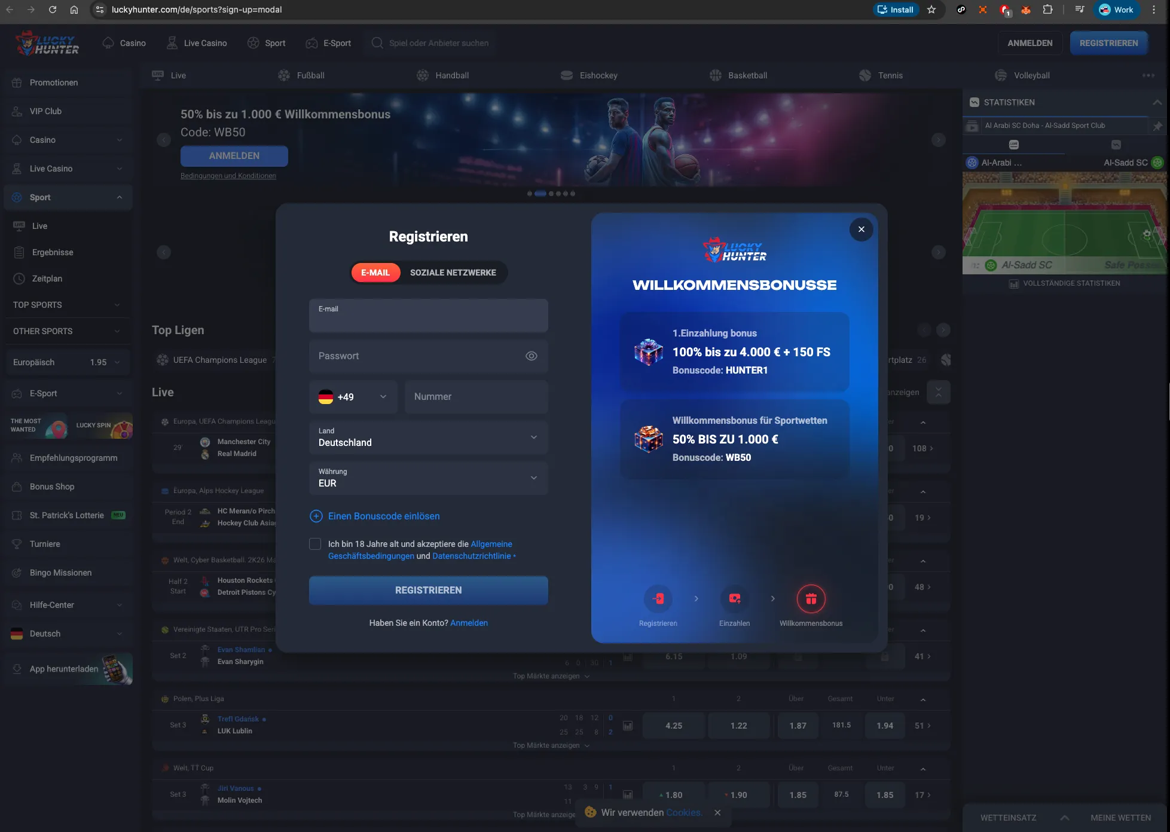
Task: Click odds 4.25 for Trefl Gdańsk
Action: tap(674, 726)
